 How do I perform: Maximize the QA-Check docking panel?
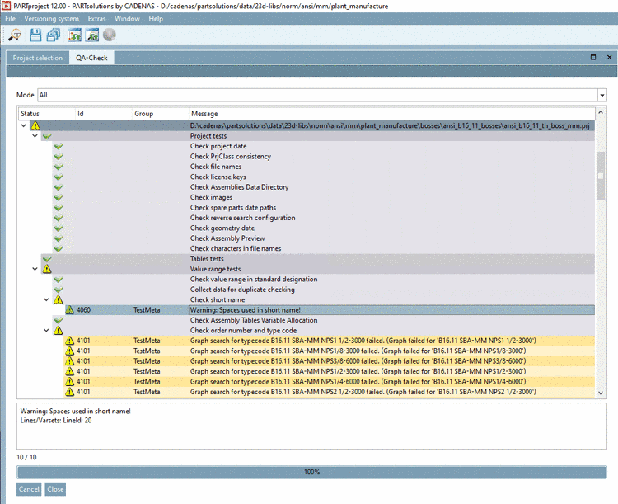point(593,58)
